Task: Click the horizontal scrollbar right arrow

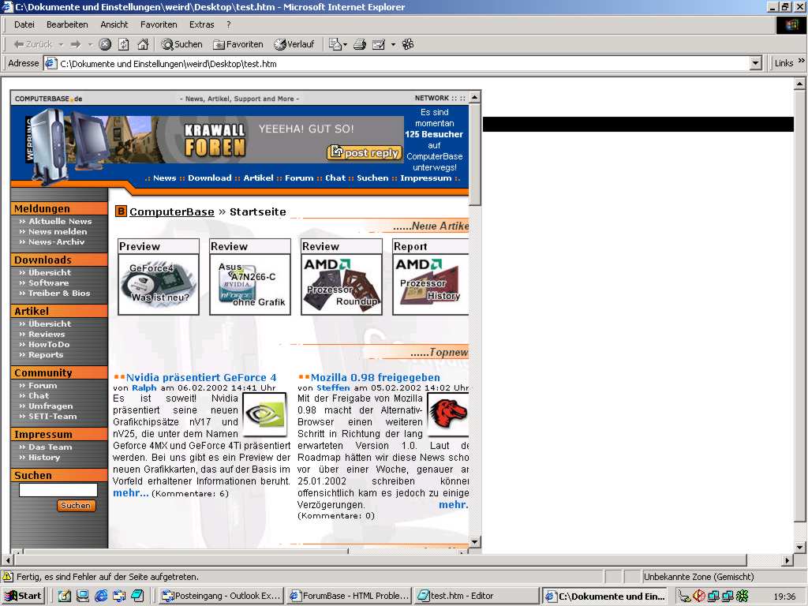Action: click(x=787, y=560)
